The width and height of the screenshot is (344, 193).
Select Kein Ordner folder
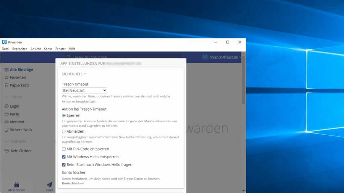pos(21,151)
